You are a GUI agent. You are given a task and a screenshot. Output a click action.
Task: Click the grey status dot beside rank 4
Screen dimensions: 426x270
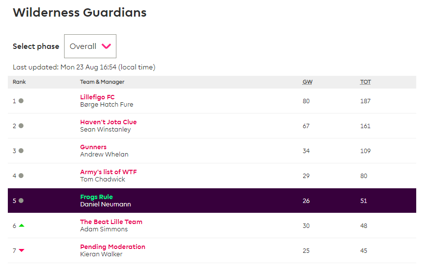click(21, 176)
